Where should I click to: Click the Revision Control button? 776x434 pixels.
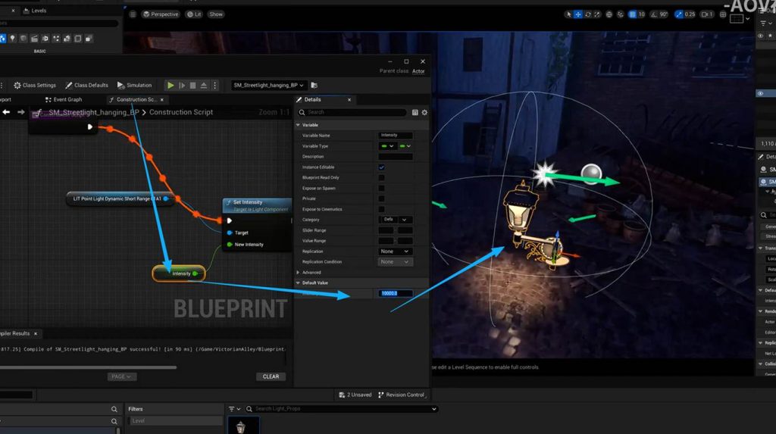401,395
